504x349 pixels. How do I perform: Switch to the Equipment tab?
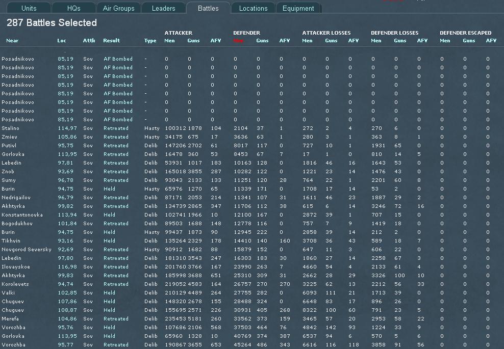pyautogui.click(x=298, y=8)
